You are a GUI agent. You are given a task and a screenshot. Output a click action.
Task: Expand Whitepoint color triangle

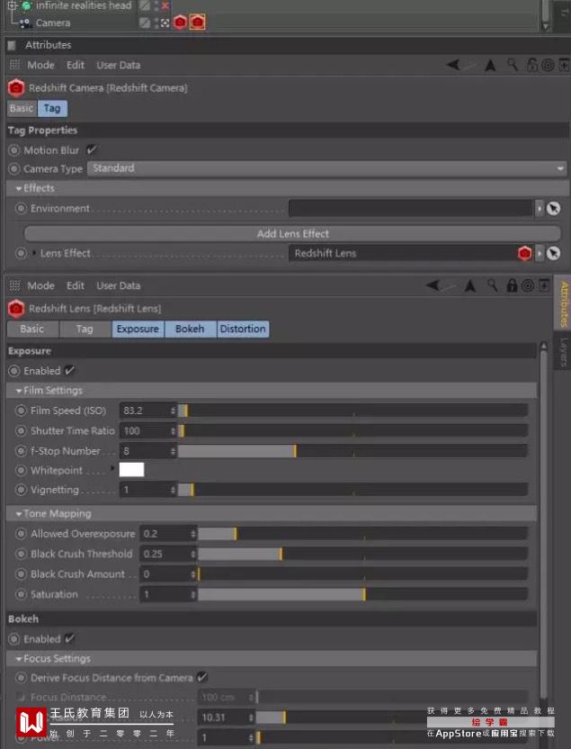pyautogui.click(x=112, y=469)
